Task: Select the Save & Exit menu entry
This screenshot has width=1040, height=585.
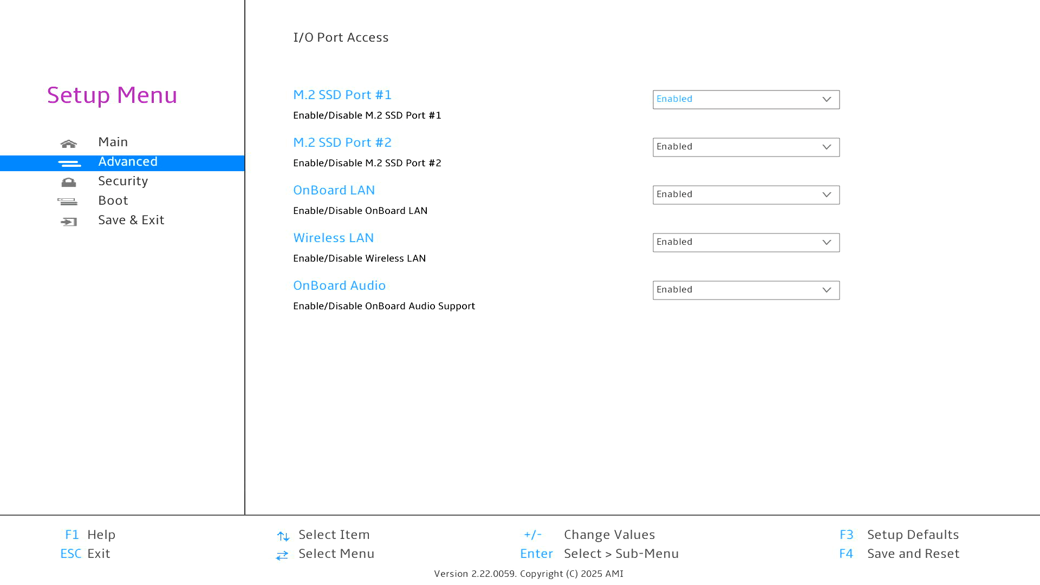Action: [x=131, y=220]
